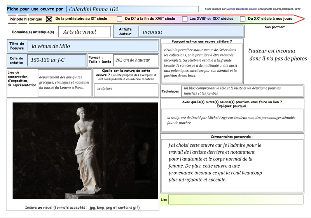
Task: Click the related artwork field mentioning Michel-Ange
Action: tap(232, 120)
